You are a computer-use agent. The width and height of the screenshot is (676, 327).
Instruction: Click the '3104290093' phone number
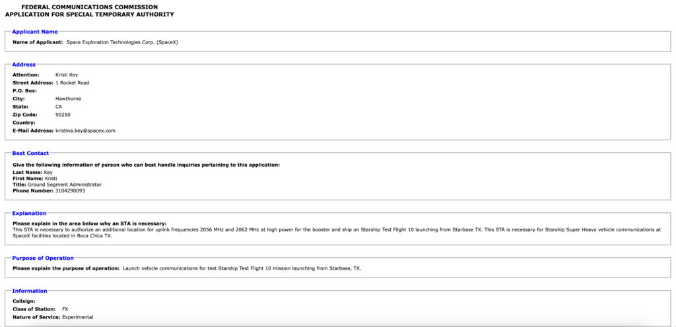(70, 191)
